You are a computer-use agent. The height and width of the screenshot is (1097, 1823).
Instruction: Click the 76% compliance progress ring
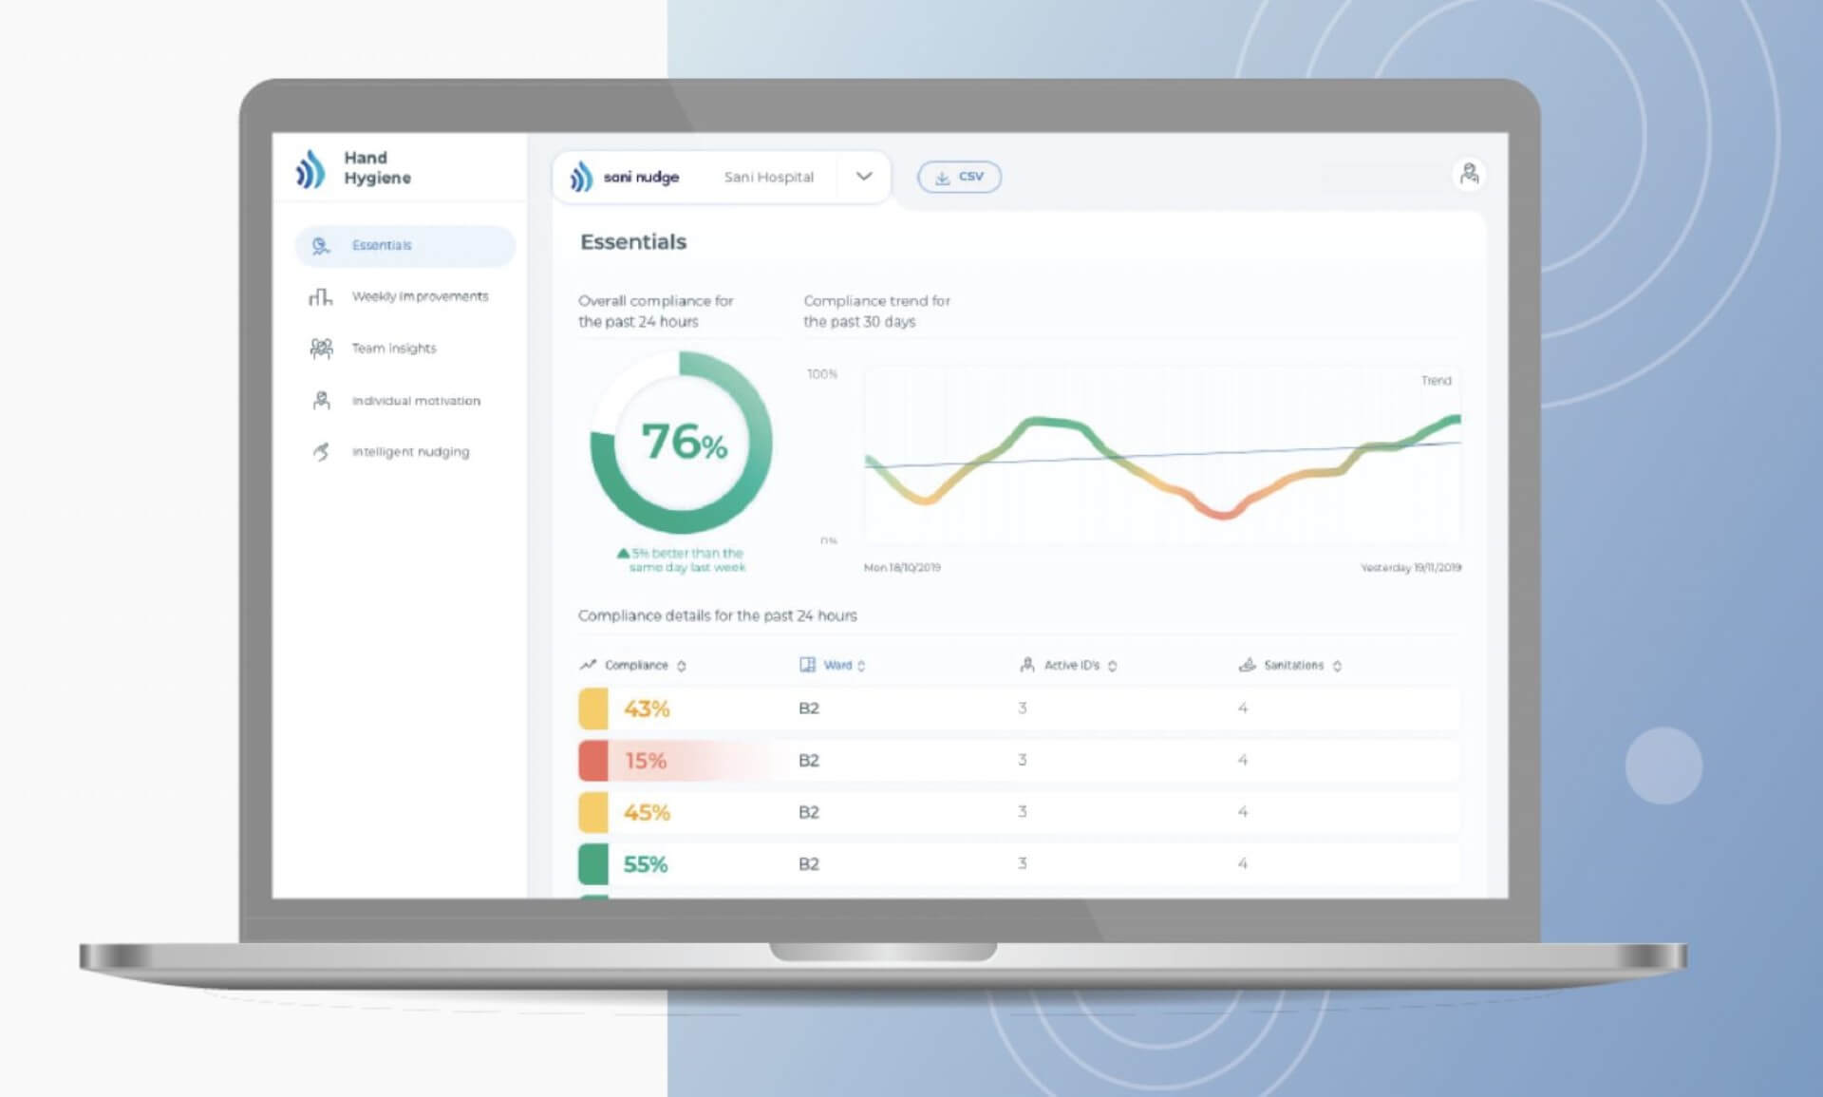click(x=682, y=443)
